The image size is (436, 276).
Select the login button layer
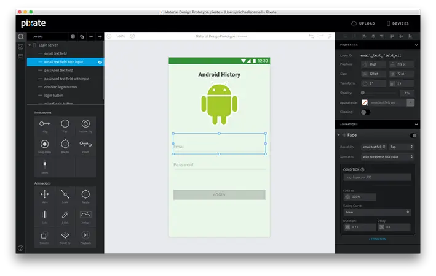point(65,96)
